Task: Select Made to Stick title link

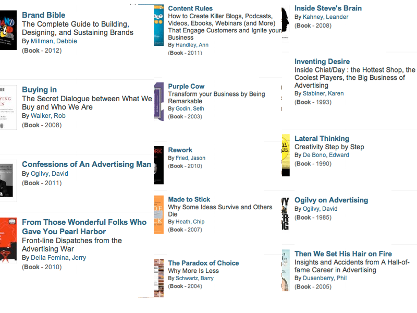Action: 189,199
